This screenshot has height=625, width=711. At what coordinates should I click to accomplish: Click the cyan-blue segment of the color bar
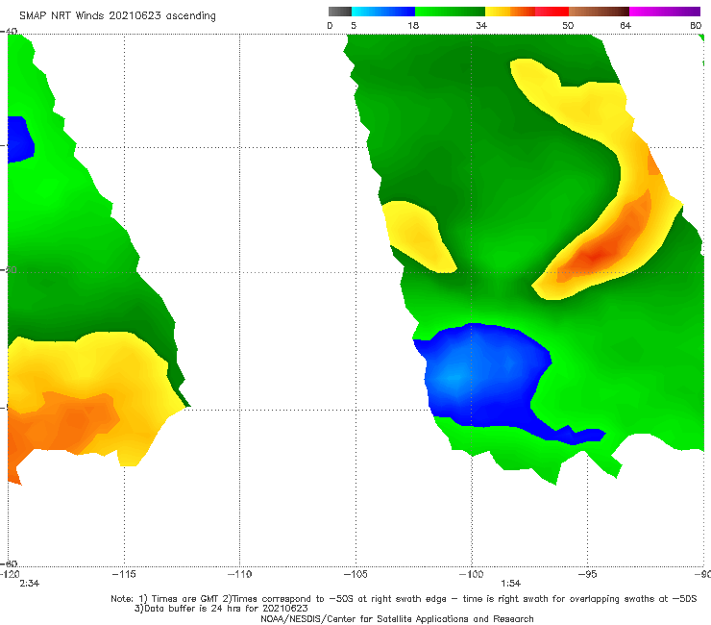(x=383, y=12)
